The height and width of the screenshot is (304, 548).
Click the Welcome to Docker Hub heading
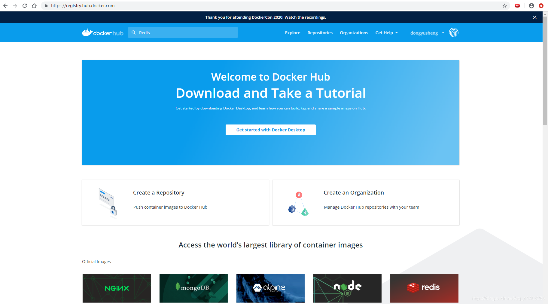tap(271, 77)
